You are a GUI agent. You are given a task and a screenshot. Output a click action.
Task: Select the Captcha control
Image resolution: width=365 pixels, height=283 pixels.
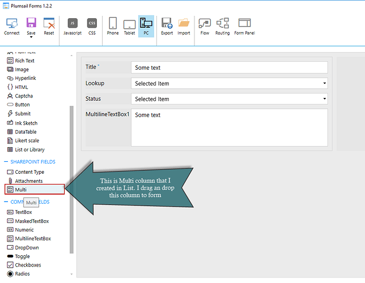point(20,96)
